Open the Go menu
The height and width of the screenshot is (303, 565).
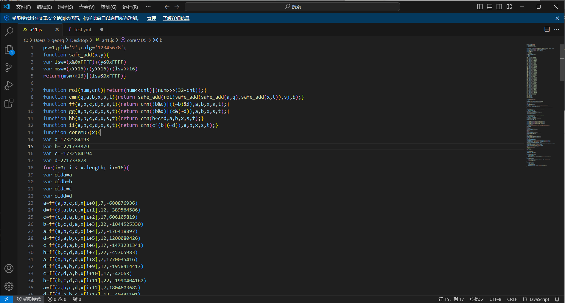pos(108,7)
